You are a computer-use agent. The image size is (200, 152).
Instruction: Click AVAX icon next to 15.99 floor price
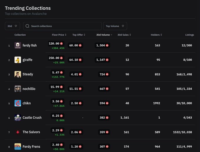tap(61, 87)
